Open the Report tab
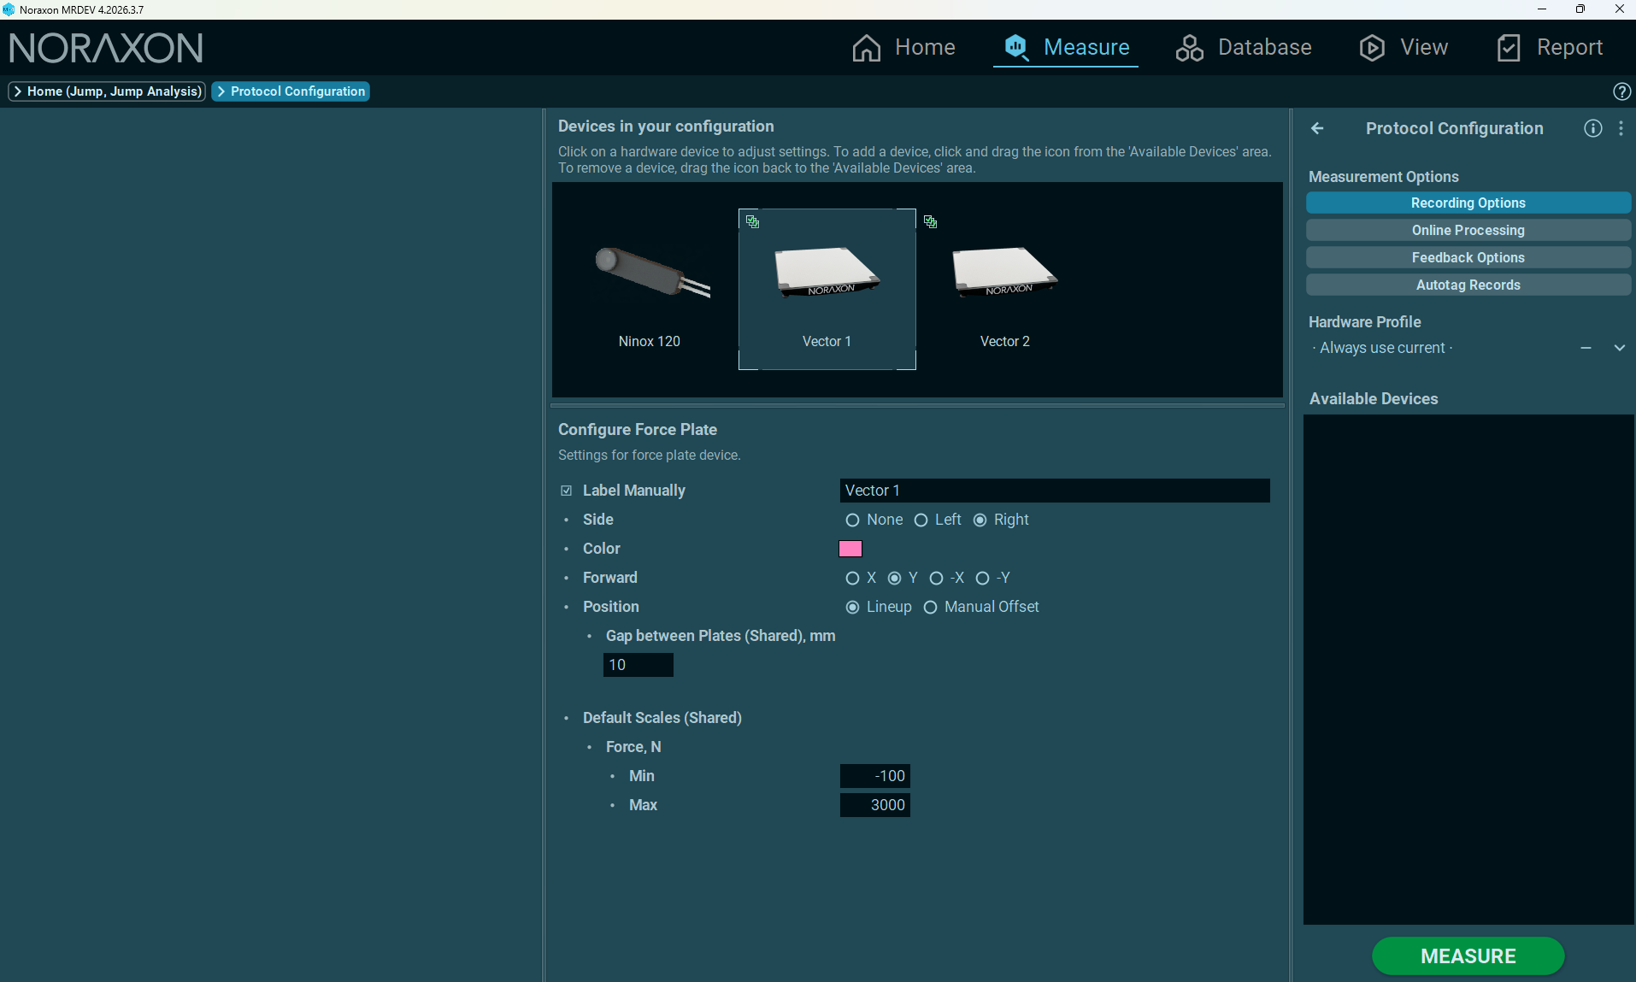Image resolution: width=1636 pixels, height=982 pixels. [1550, 47]
